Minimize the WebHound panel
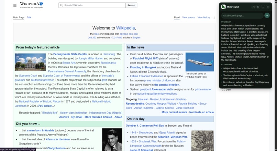 (x=263, y=7)
